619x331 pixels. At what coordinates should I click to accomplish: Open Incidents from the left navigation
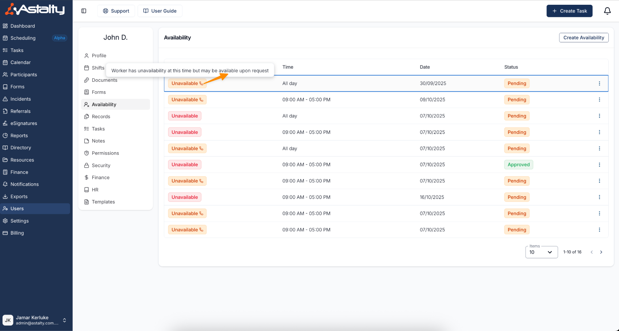coord(20,99)
